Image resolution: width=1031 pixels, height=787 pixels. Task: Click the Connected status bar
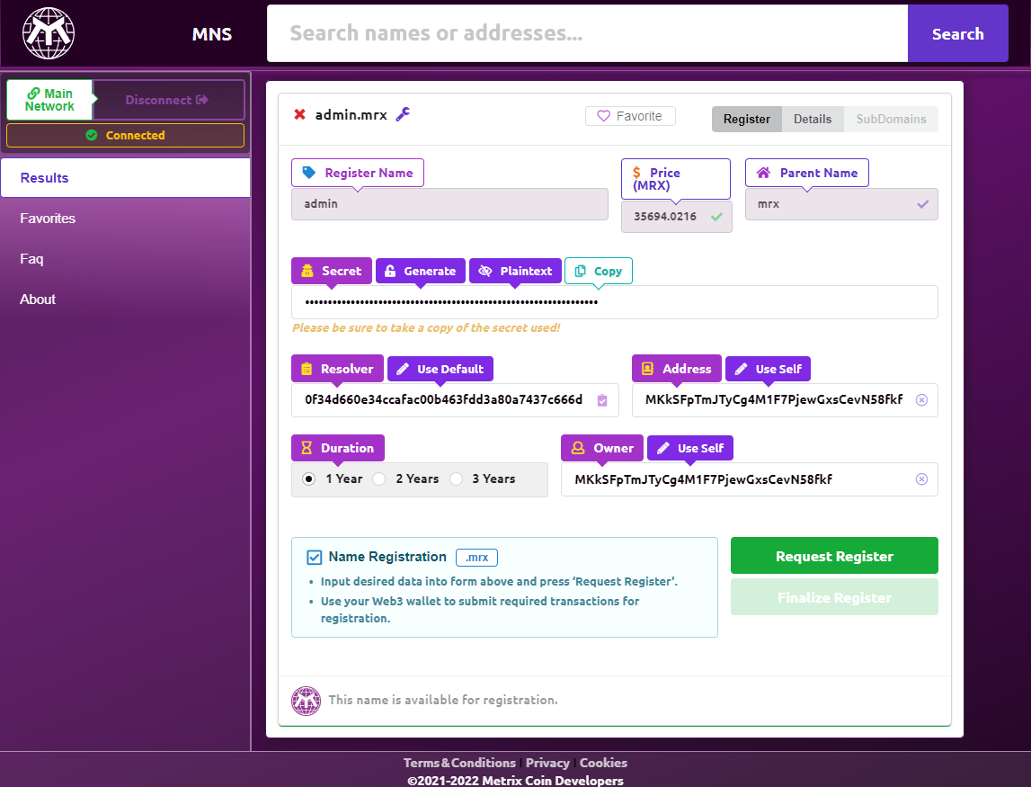(x=126, y=136)
